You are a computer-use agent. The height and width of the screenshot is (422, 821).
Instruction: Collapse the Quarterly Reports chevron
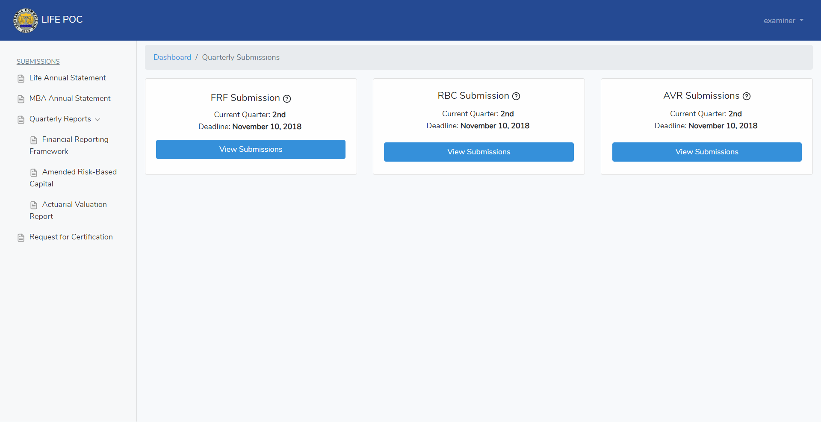pos(97,120)
